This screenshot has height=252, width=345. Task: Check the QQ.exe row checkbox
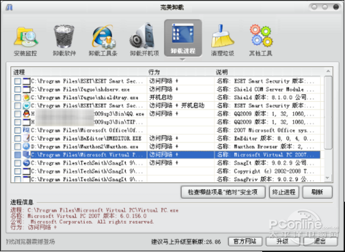point(17,114)
